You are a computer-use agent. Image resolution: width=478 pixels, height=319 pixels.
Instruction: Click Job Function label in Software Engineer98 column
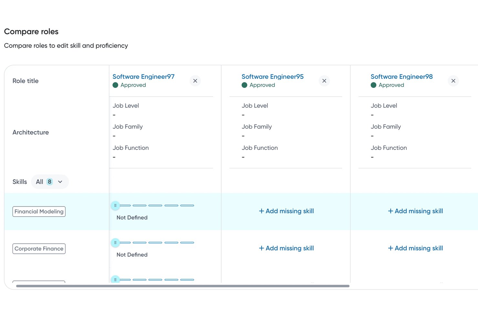(389, 148)
